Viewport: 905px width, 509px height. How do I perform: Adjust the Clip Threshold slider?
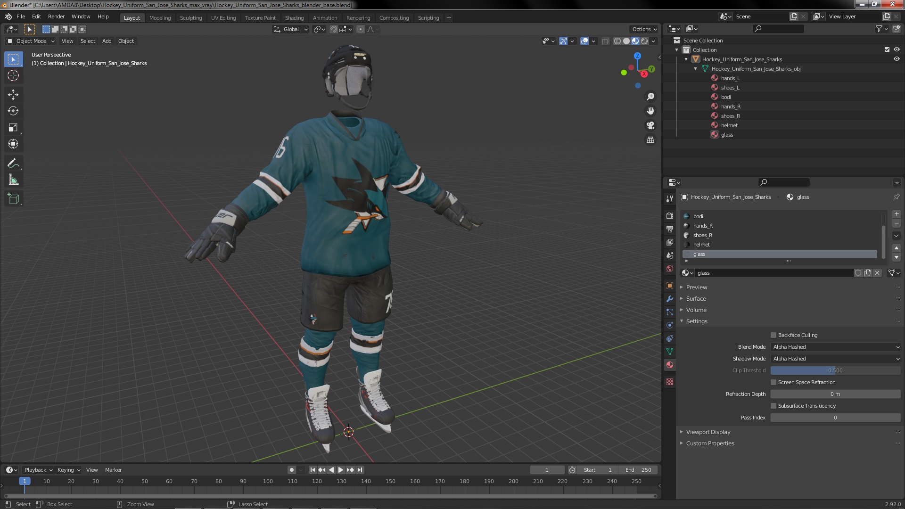tap(836, 370)
